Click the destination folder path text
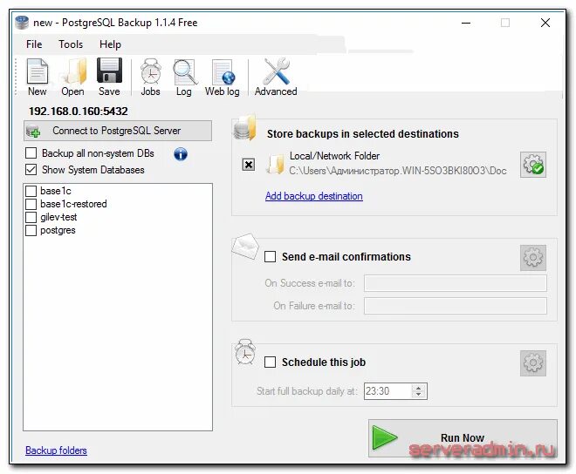 398,171
